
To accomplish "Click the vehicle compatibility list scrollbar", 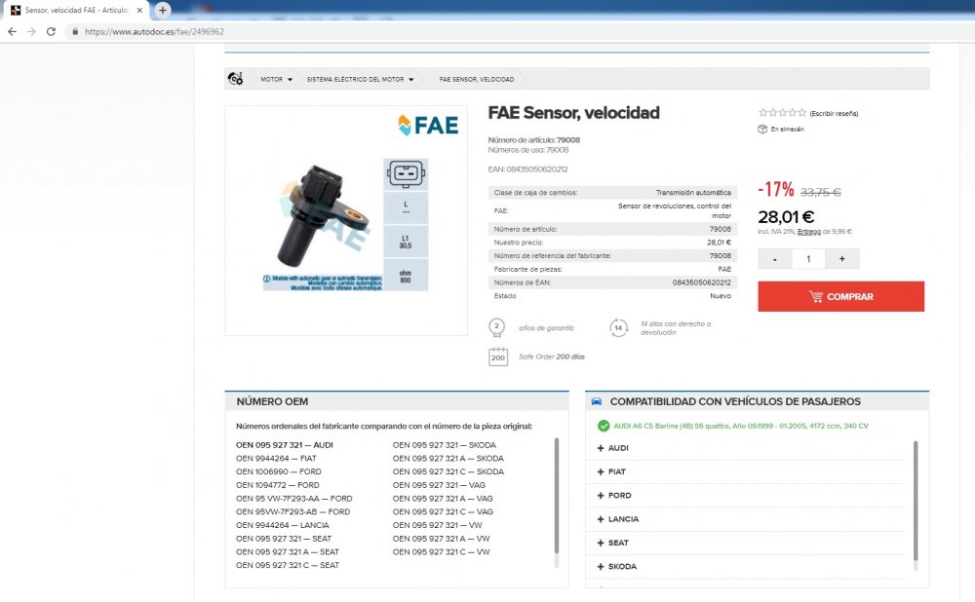I will click(916, 500).
